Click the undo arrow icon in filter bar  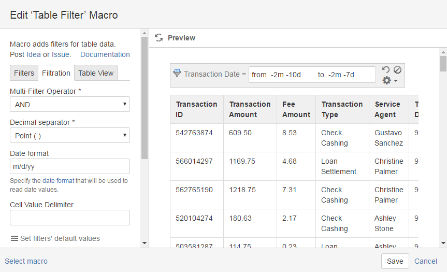[x=386, y=69]
